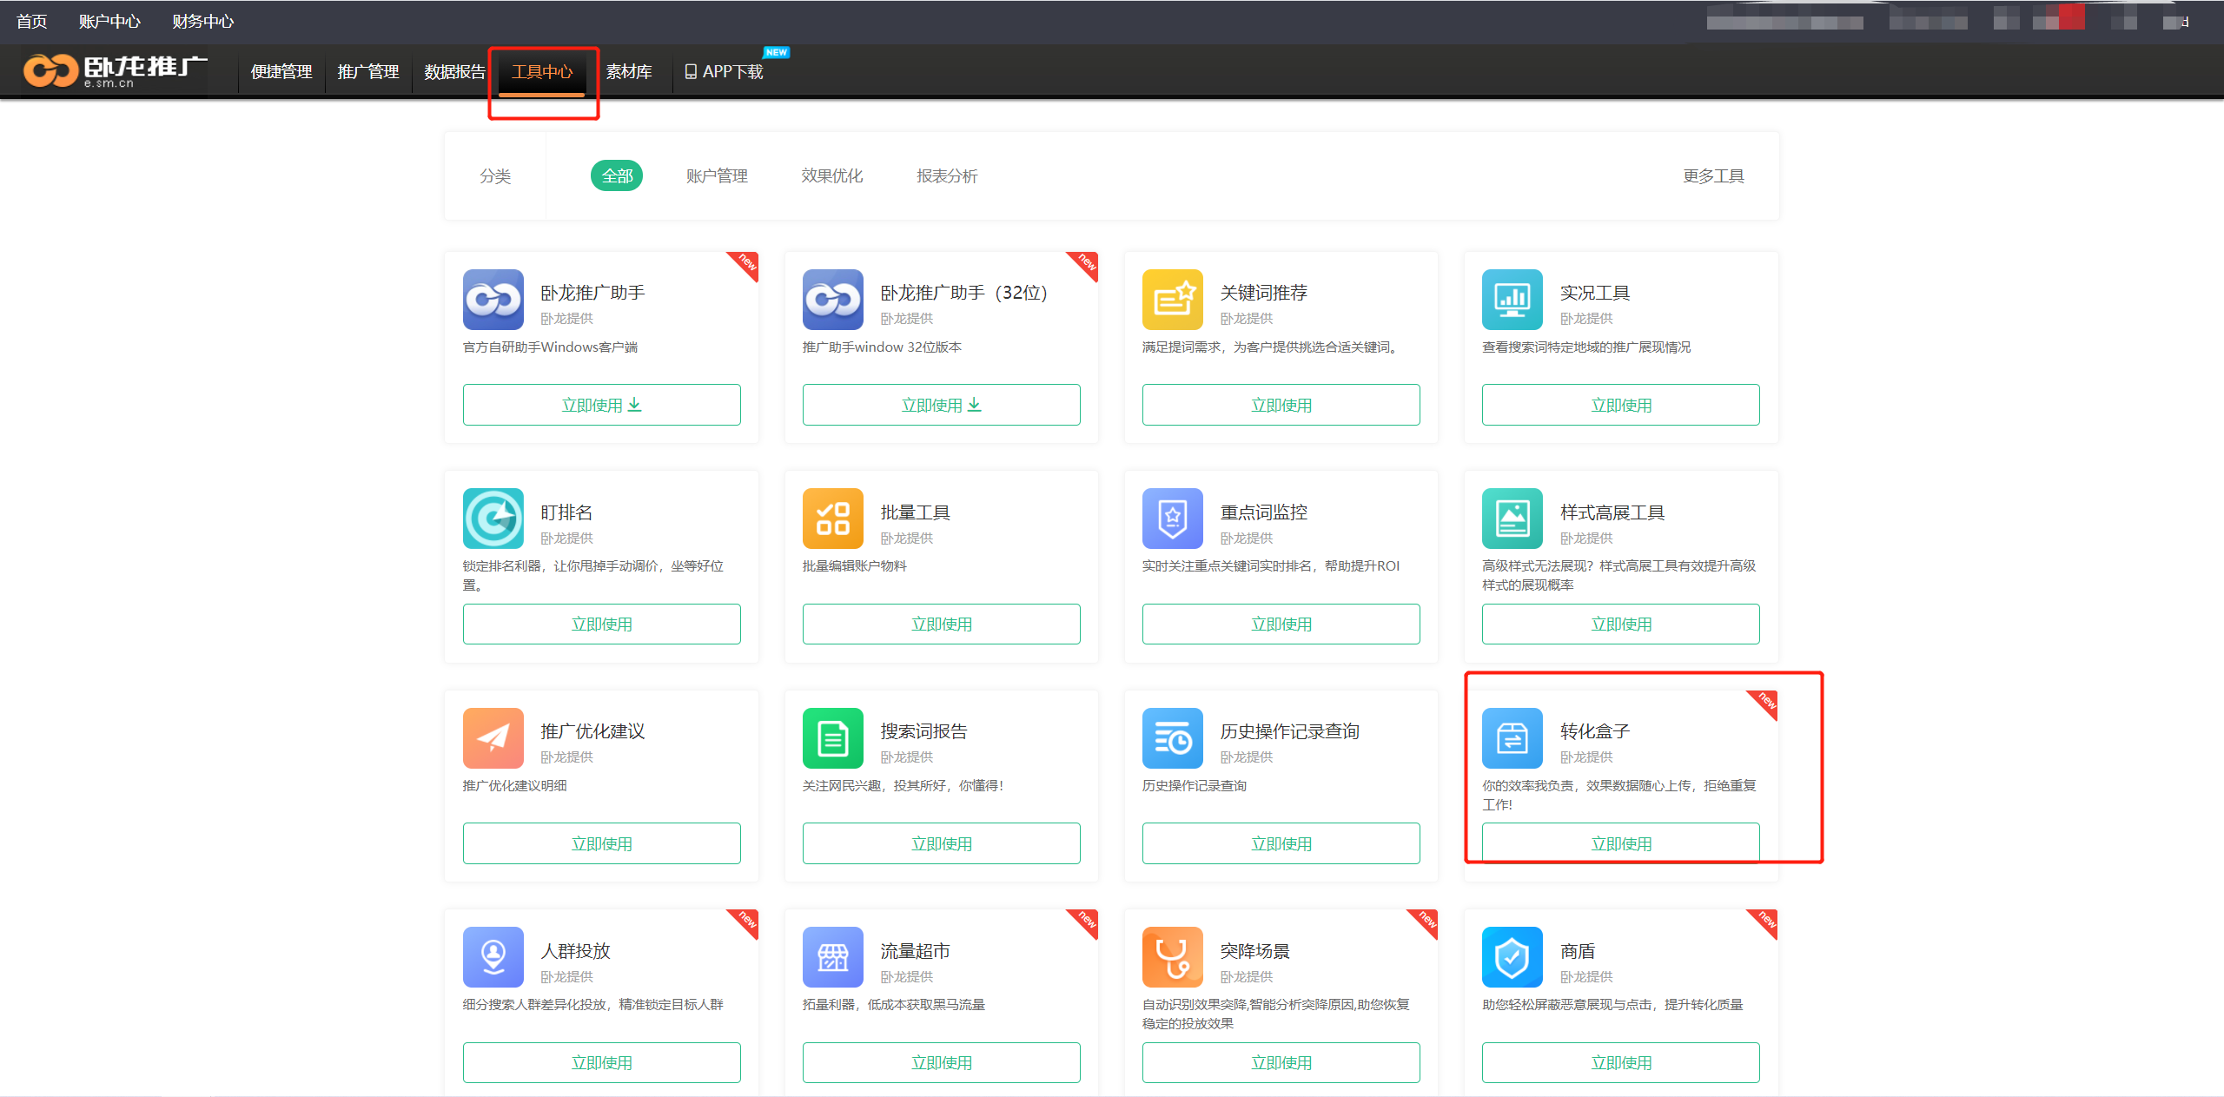Filter tools by 效果优化 category
2224x1097 pixels.
831,175
